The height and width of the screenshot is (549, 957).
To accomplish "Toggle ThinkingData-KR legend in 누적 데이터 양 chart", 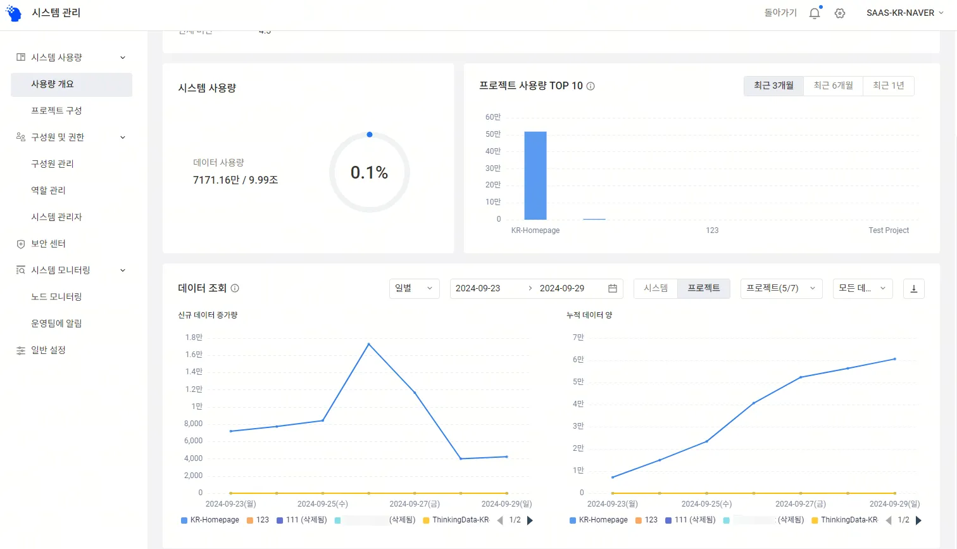I will (845, 520).
